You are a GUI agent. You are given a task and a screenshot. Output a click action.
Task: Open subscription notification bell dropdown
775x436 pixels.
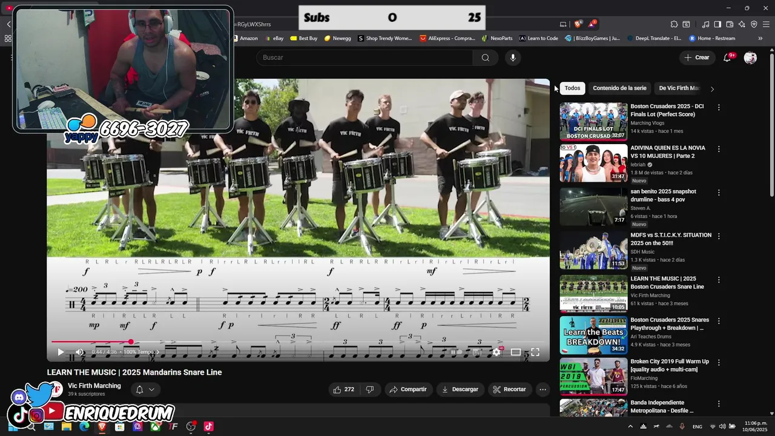click(x=145, y=389)
